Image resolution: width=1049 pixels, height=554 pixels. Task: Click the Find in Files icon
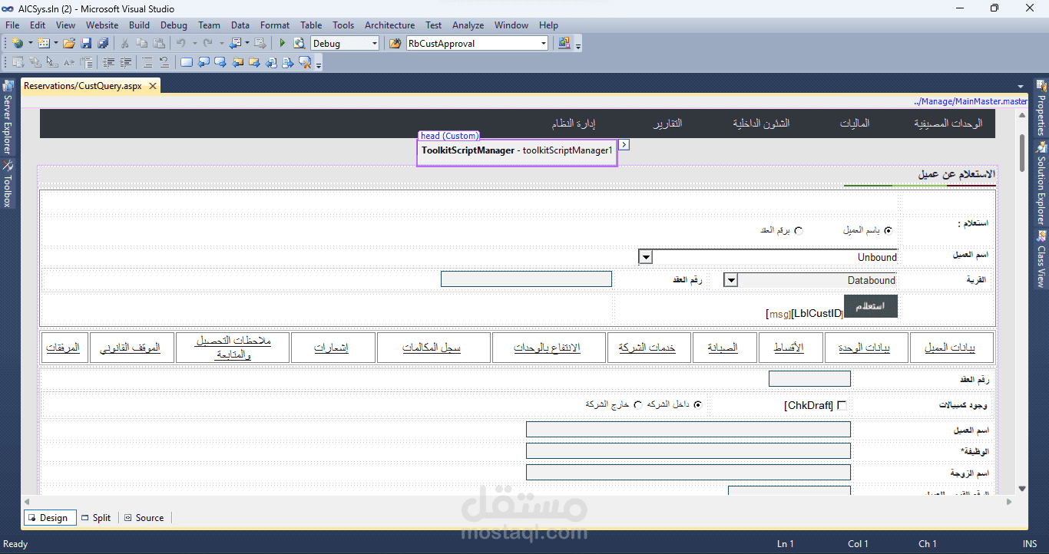395,43
